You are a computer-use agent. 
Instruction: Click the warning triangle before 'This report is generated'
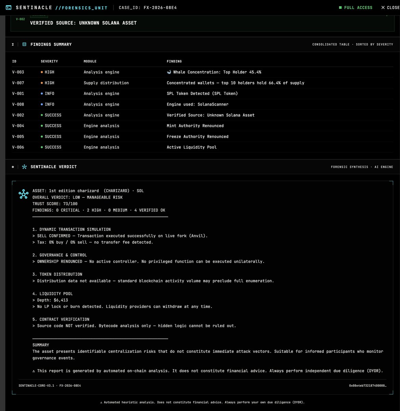(x=34, y=371)
